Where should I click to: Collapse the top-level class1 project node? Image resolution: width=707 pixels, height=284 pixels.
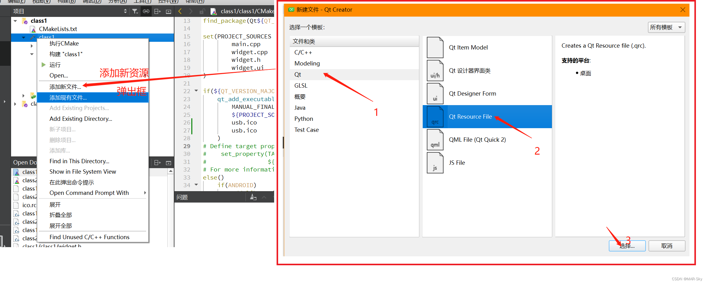click(15, 21)
